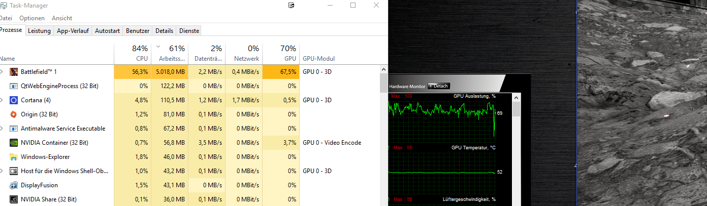The image size is (707, 206).
Task: Switch to the Details tab
Action: tap(165, 31)
